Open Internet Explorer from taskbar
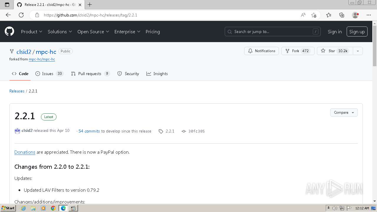The image size is (377, 212). (x=24, y=208)
